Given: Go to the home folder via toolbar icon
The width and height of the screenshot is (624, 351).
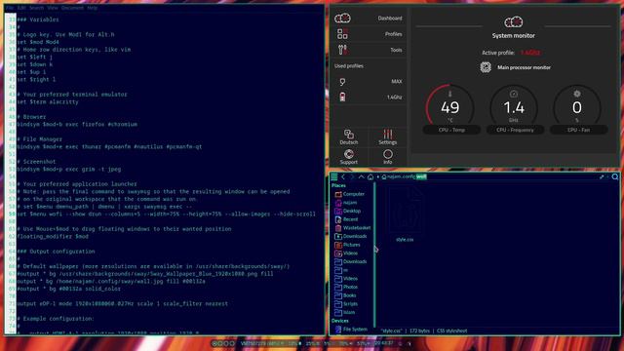Looking at the screenshot, I should (370, 176).
